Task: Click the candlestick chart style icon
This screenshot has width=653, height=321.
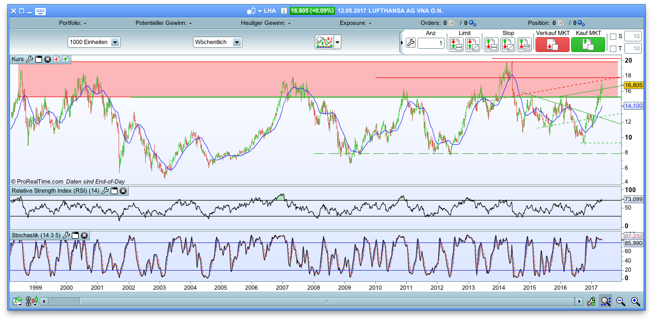Action: (x=251, y=11)
